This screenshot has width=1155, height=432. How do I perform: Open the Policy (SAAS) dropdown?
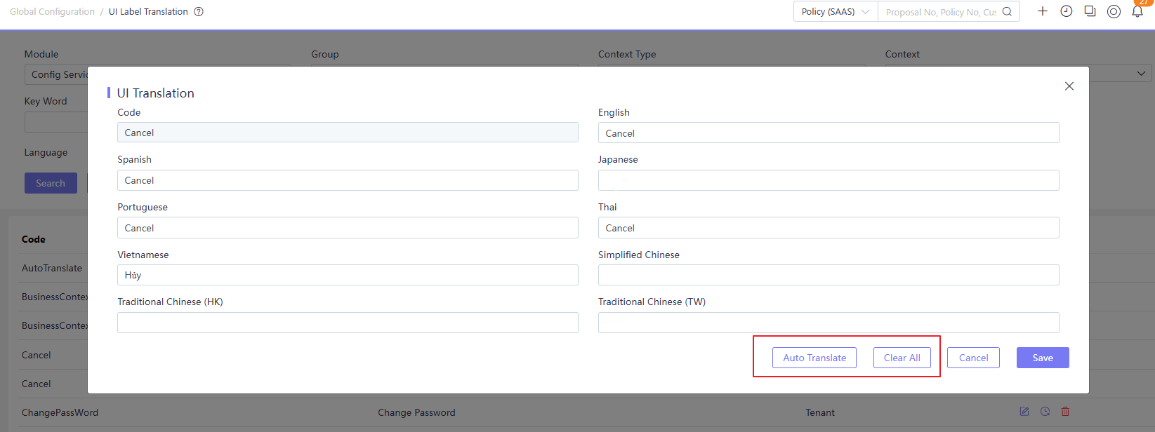pos(835,12)
